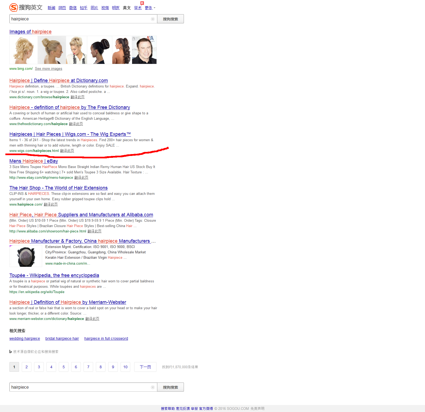Search related term wedding hairpiece
425x412 pixels.
coord(25,339)
